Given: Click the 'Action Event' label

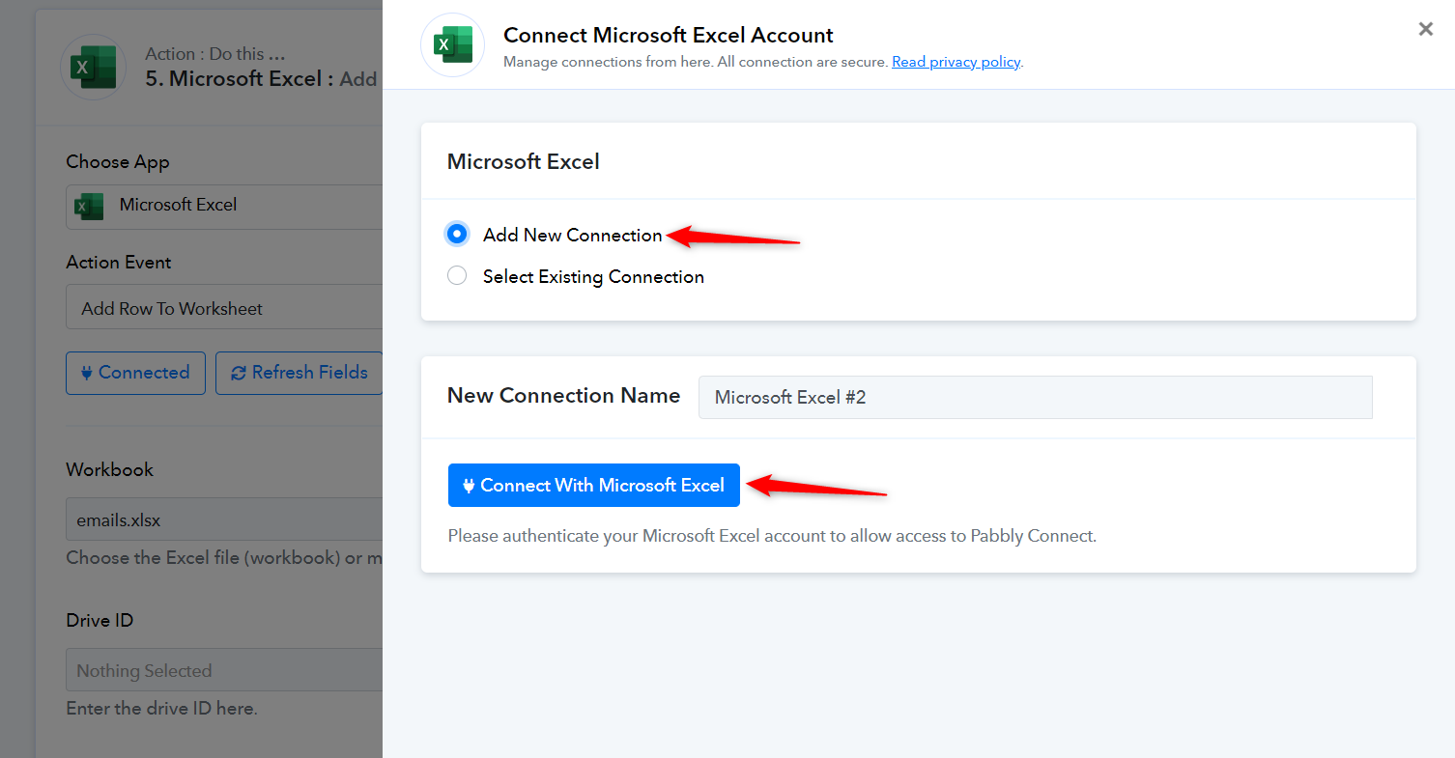Looking at the screenshot, I should (119, 263).
